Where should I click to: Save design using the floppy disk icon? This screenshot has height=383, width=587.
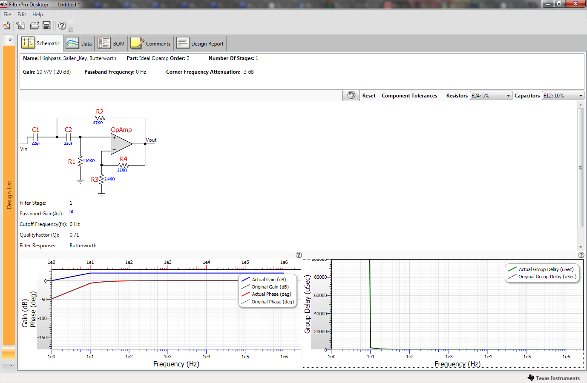click(47, 26)
